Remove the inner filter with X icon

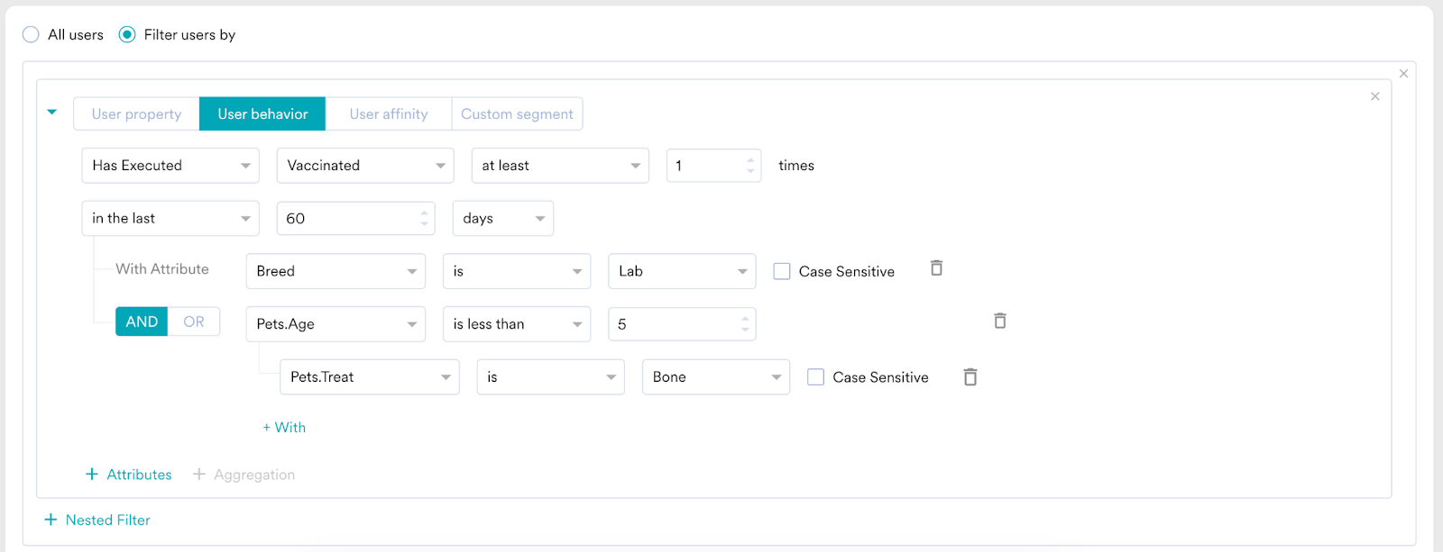pos(1374,96)
